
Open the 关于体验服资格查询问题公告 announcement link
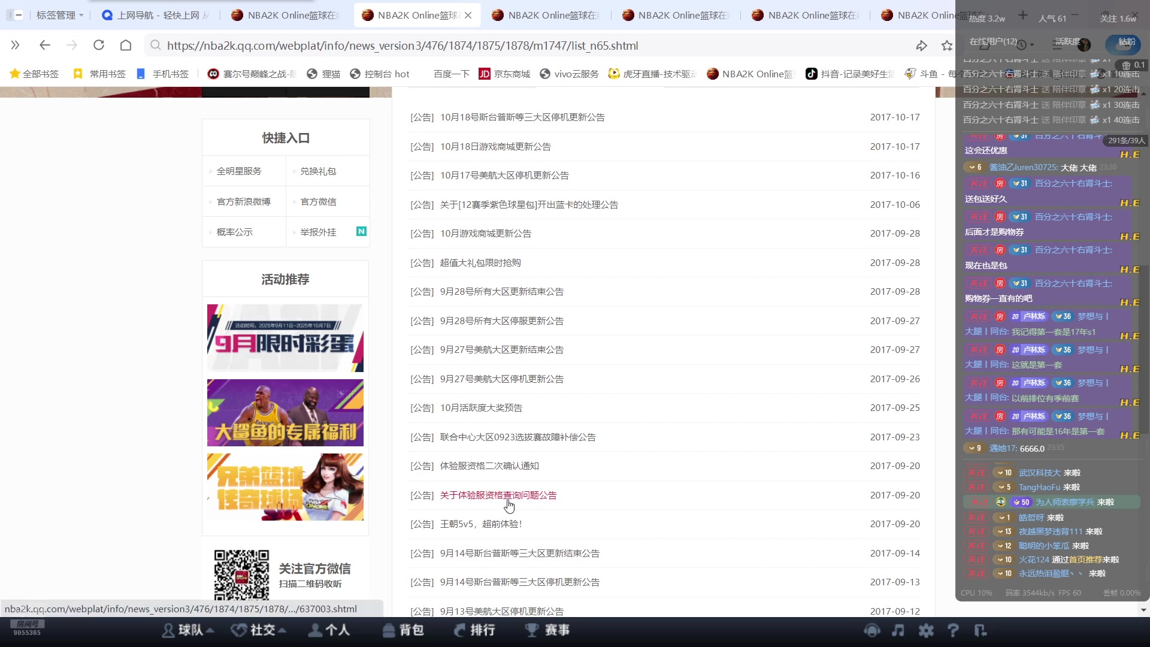click(497, 495)
